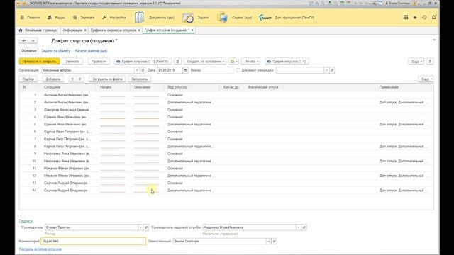Open the Зарплата section
Image resolution: width=454 pixels, height=255 pixels.
84,18
